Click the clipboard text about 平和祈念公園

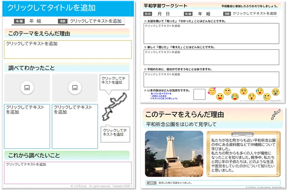tap(243, 155)
